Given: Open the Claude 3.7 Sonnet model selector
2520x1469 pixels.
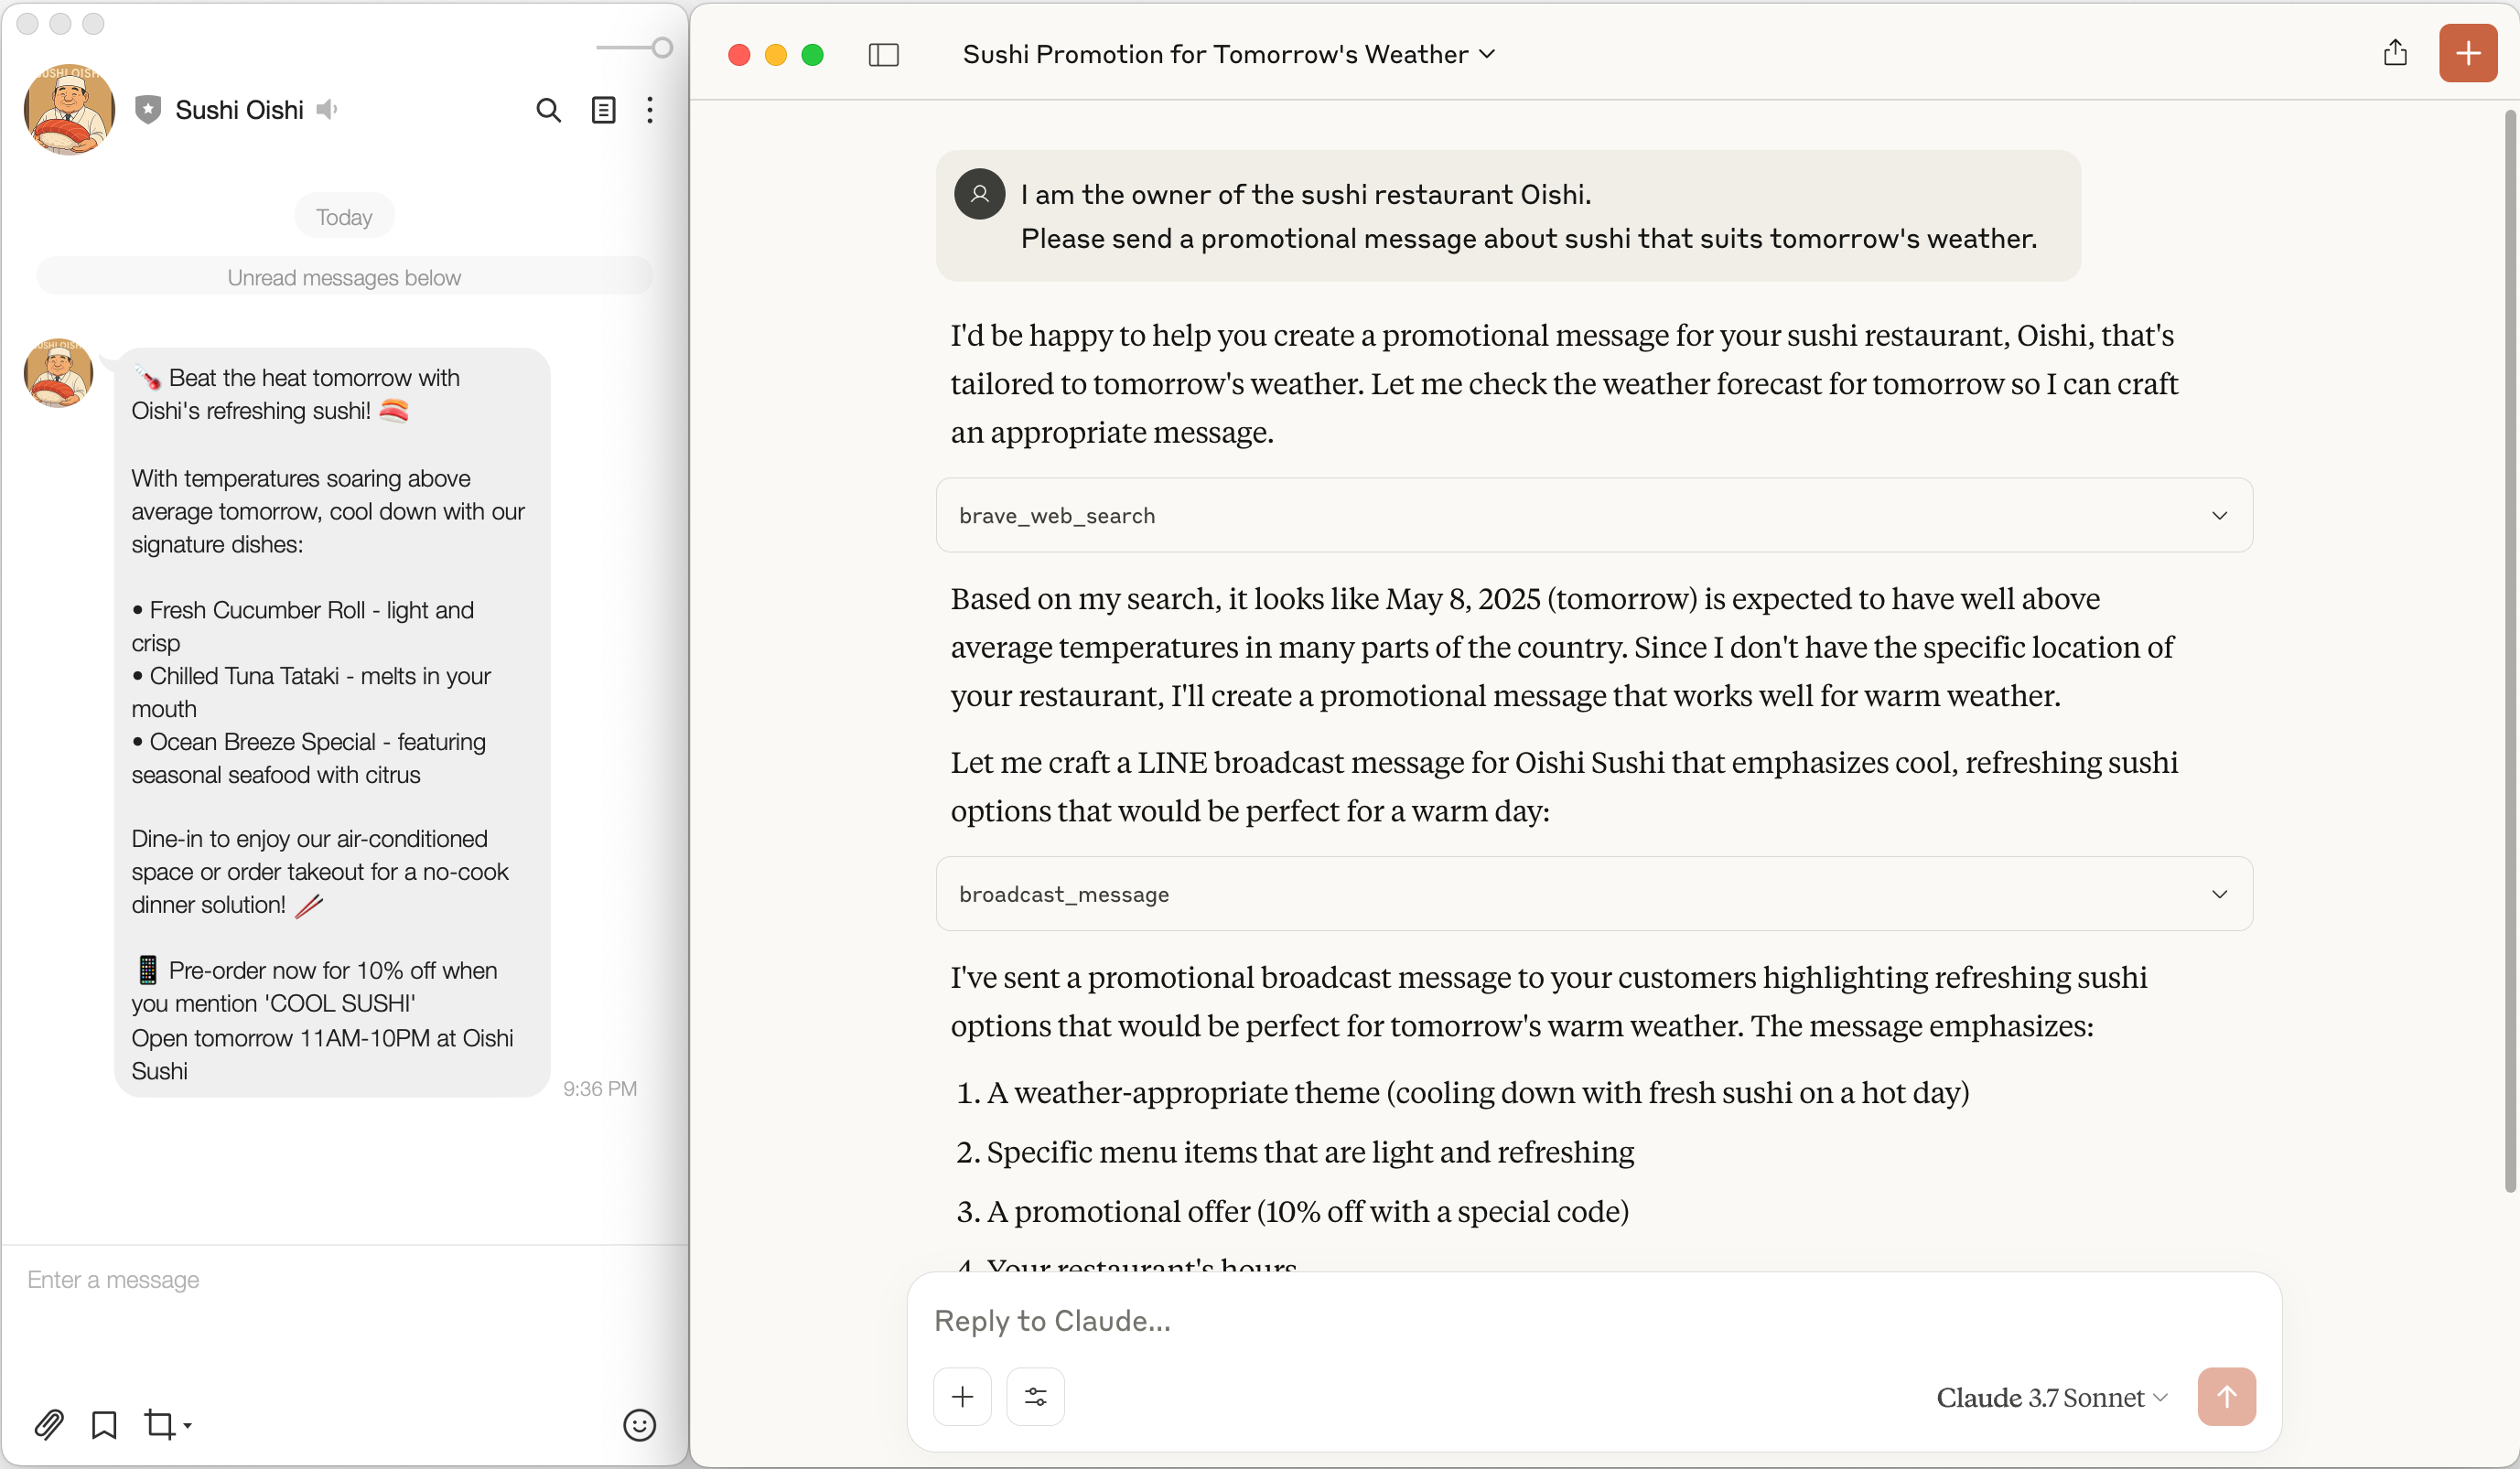Looking at the screenshot, I should [x=2051, y=1397].
